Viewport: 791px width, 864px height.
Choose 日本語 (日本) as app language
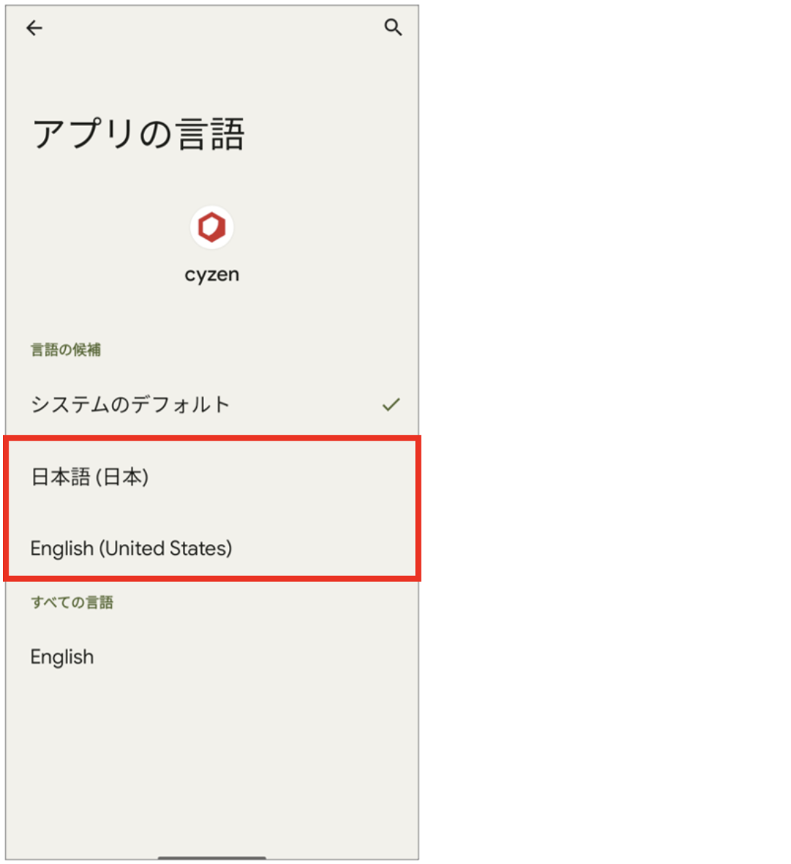(x=212, y=477)
